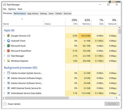
Task: Click the vertical scrollbar thumb
Action: (120, 31)
